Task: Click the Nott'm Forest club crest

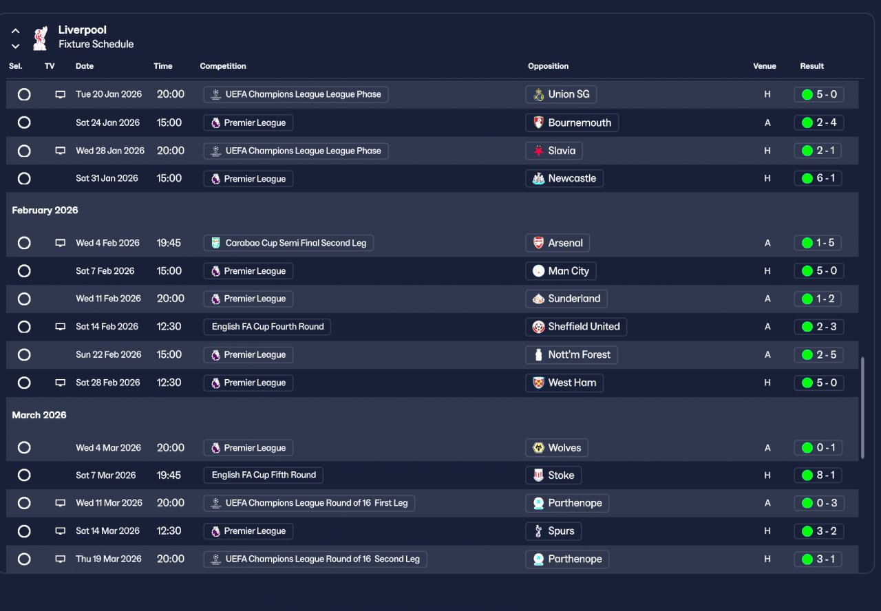Action: pos(539,355)
